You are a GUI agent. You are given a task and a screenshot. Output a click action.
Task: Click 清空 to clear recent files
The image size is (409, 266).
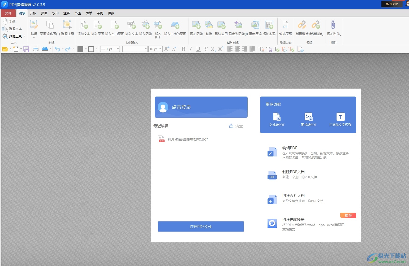[236, 126]
